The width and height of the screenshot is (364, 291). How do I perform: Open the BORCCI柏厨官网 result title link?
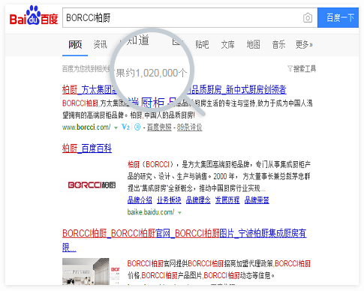(x=185, y=239)
